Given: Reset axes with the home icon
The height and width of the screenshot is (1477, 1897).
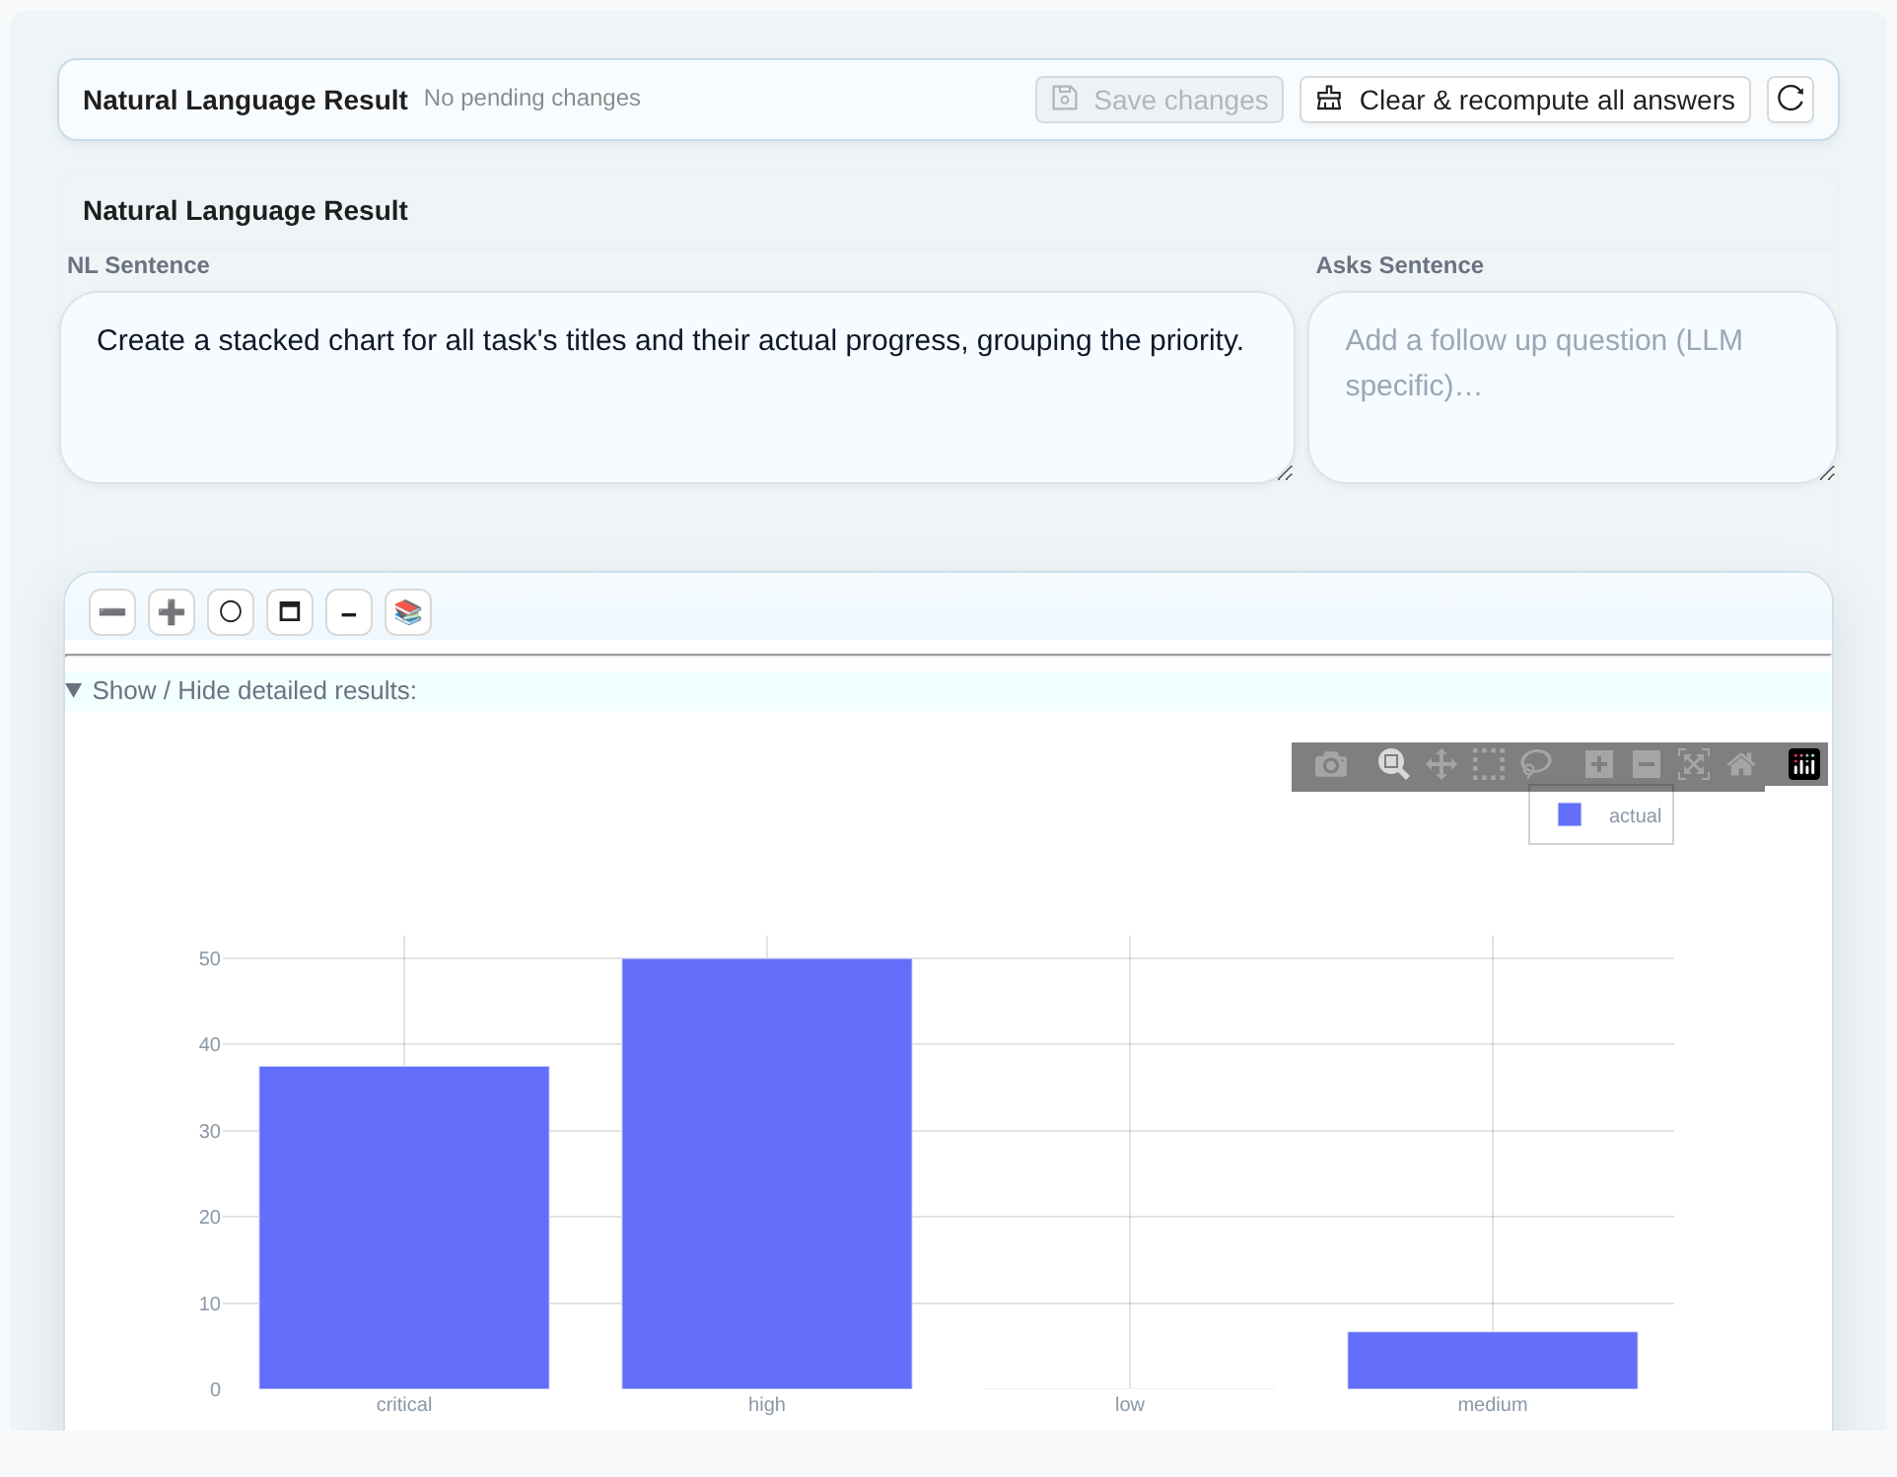Looking at the screenshot, I should (x=1741, y=764).
